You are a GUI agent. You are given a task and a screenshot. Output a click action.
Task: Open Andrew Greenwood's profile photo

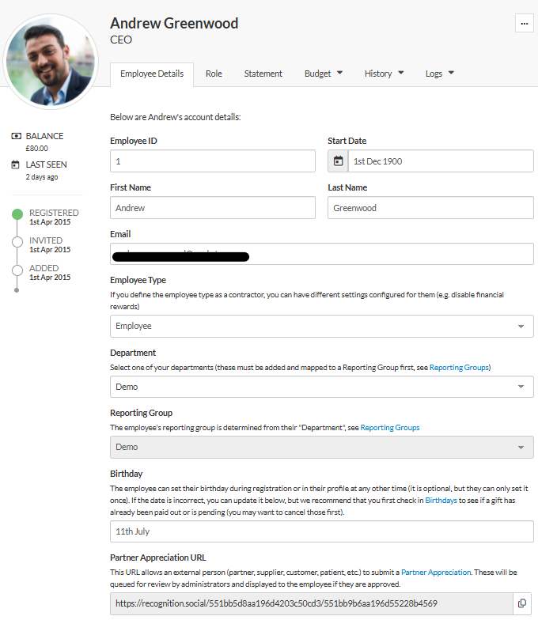pyautogui.click(x=51, y=59)
